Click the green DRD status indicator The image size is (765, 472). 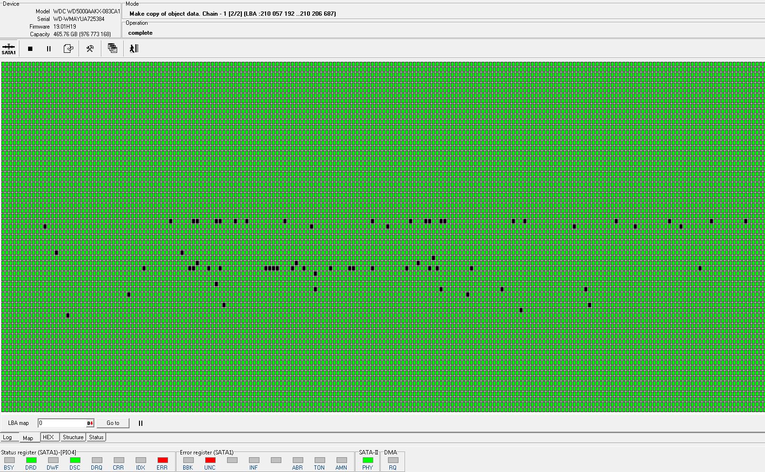[x=31, y=460]
